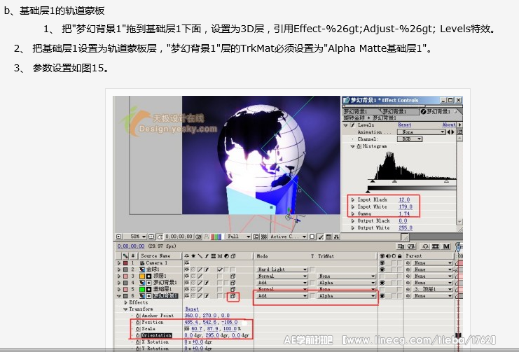Expand the Effects group under layer 6

pyautogui.click(x=126, y=302)
